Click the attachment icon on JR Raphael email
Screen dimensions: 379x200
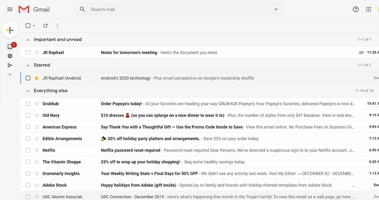pos(361,52)
